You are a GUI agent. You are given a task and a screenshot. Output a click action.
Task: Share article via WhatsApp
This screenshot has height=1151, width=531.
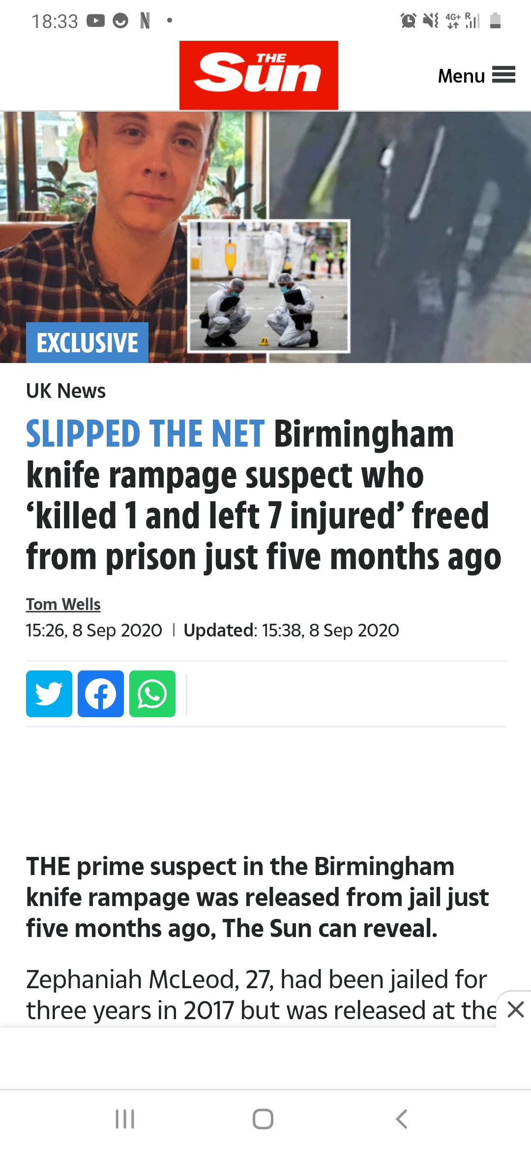click(x=152, y=694)
